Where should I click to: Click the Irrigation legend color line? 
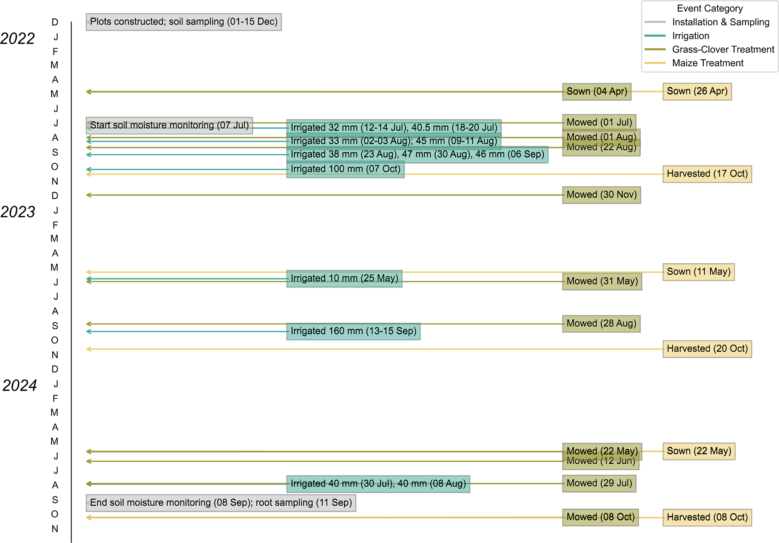pyautogui.click(x=655, y=36)
